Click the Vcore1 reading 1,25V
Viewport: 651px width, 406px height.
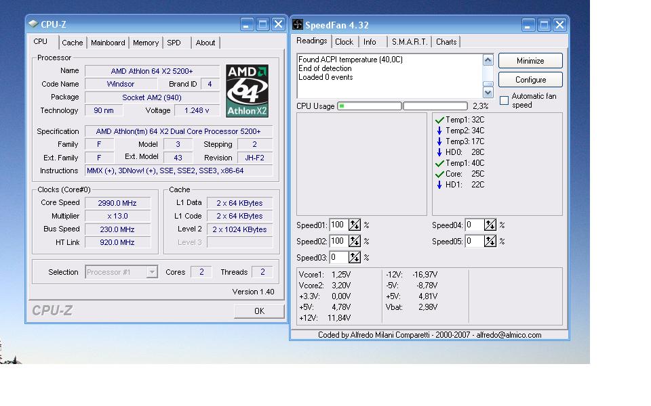pos(341,275)
